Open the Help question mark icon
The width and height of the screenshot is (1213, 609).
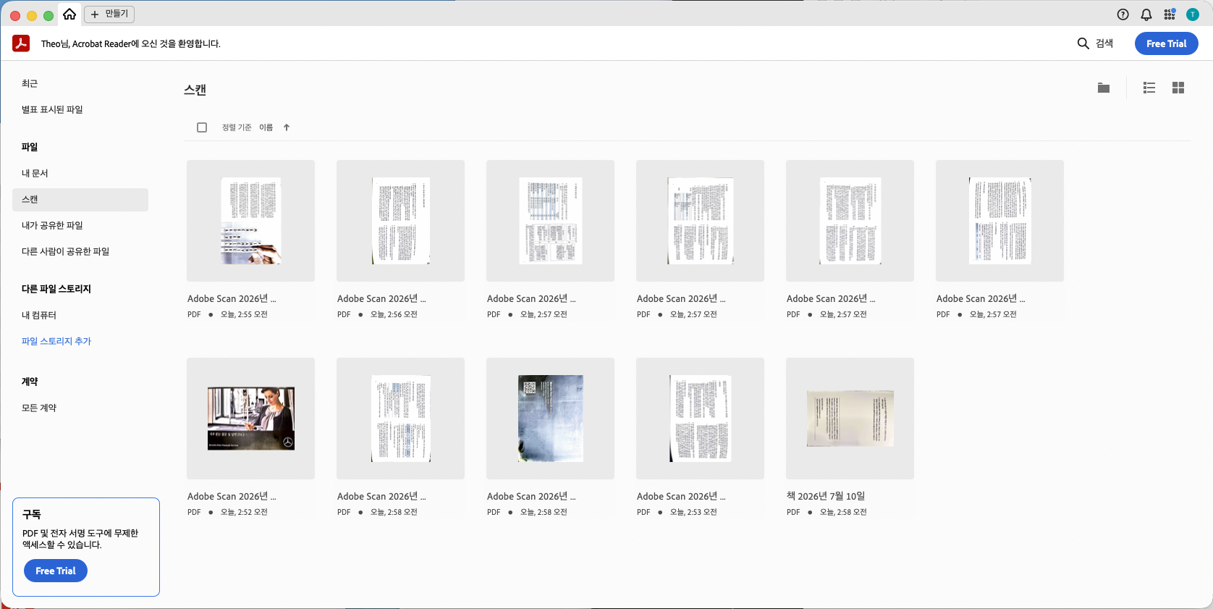1123,14
